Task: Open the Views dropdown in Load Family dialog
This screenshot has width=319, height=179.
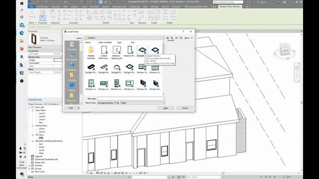Action: pyautogui.click(x=188, y=38)
